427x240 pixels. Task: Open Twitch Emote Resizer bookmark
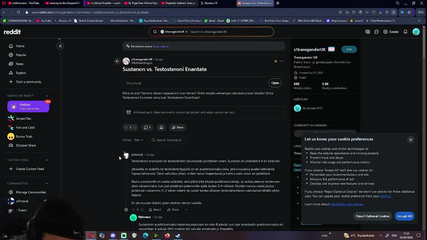coord(89,21)
